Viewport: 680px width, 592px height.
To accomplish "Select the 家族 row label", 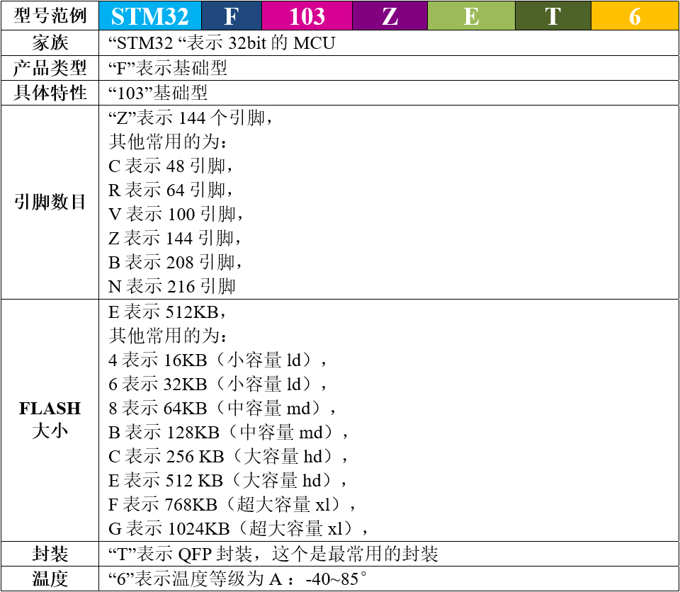I will [50, 43].
